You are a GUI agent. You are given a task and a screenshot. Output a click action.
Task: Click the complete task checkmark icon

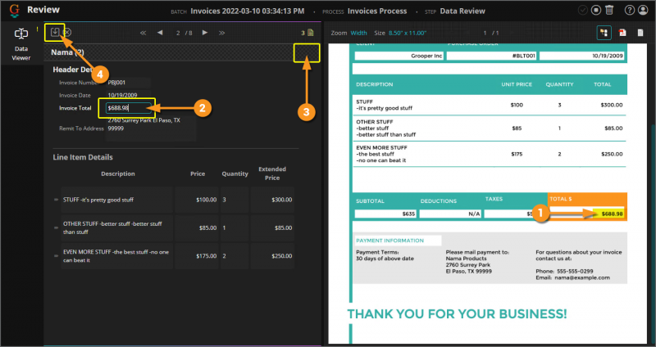582,10
